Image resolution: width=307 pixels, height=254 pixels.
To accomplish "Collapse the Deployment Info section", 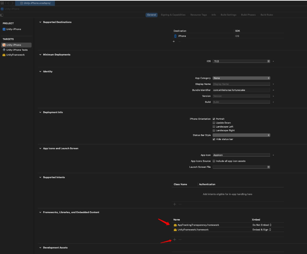I will pyautogui.click(x=40, y=112).
